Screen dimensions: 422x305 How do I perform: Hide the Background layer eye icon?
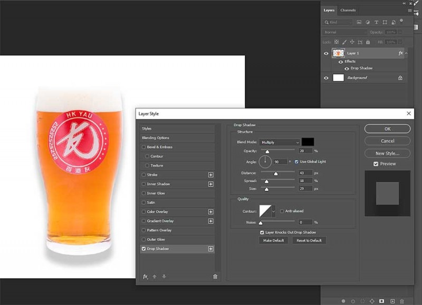pos(326,78)
